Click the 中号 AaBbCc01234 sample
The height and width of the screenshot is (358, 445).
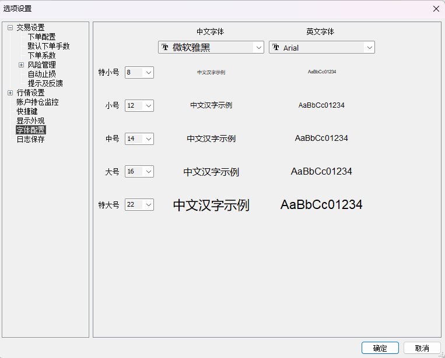pos(321,138)
